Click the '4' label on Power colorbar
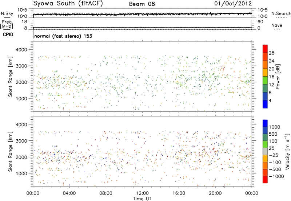Screen dimensions: 291x201 (x=270, y=100)
